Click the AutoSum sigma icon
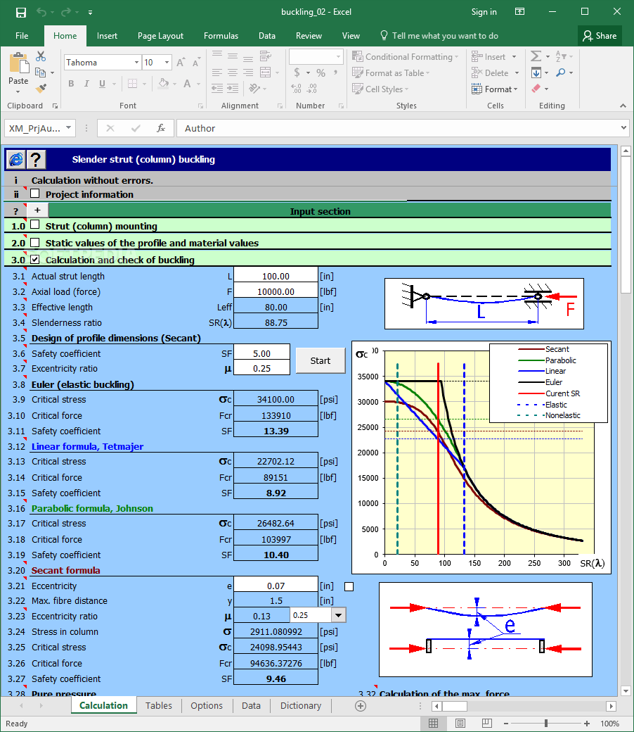 pyautogui.click(x=536, y=56)
